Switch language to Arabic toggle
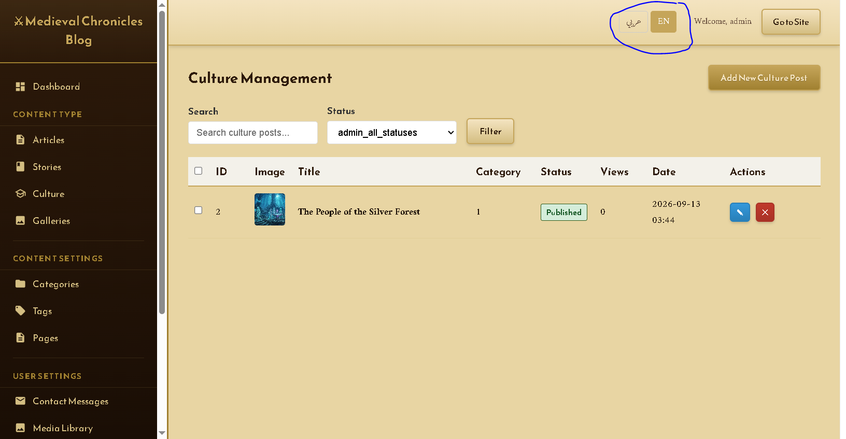 point(633,22)
